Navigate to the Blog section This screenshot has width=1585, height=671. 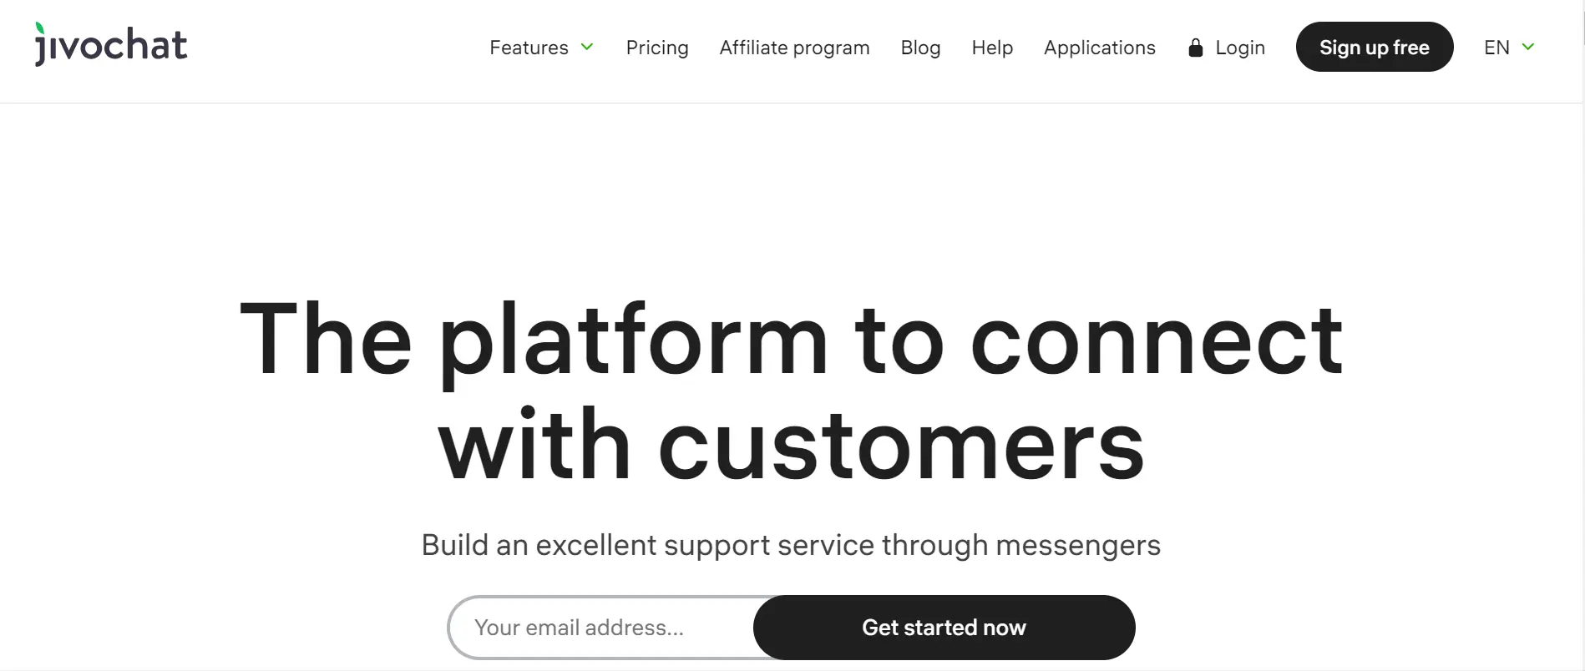click(x=920, y=48)
